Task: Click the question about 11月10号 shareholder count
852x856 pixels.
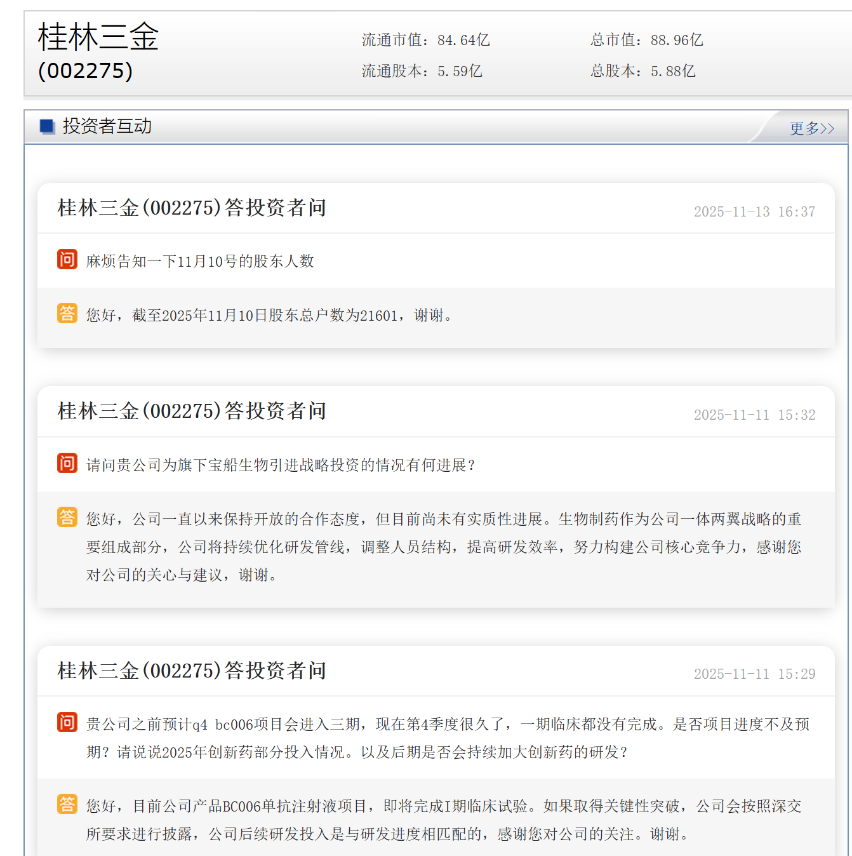Action: [200, 261]
